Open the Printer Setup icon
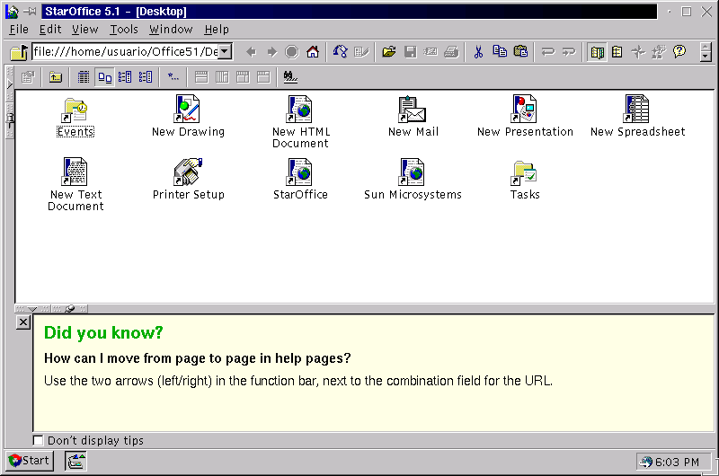This screenshot has width=719, height=476. (188, 172)
